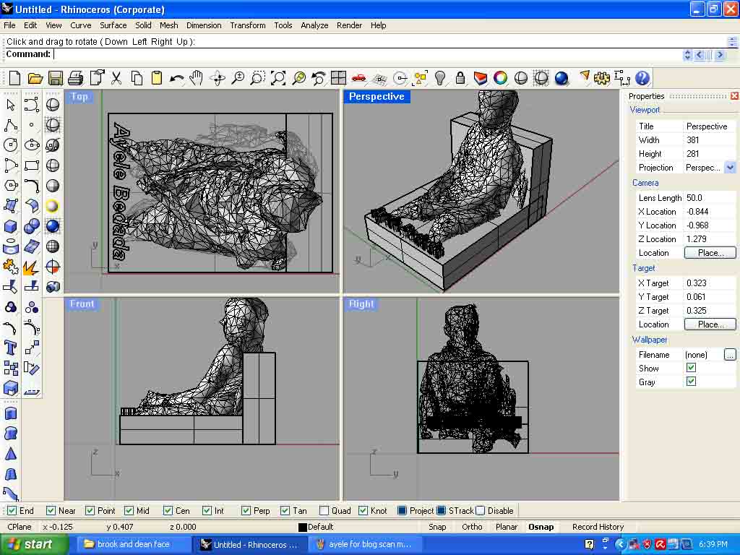The width and height of the screenshot is (740, 555).
Task: Open the Help question mark icon
Action: coord(642,78)
